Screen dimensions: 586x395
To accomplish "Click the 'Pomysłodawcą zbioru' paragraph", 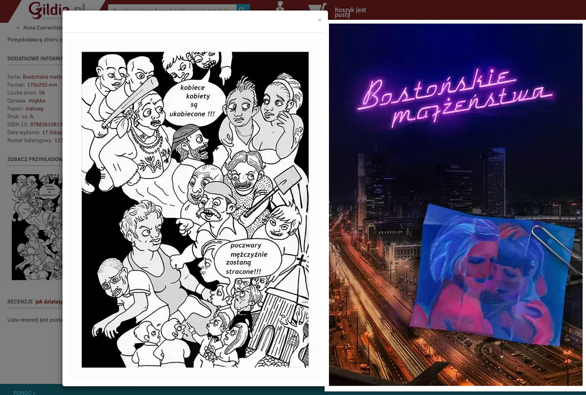I will [x=35, y=40].
